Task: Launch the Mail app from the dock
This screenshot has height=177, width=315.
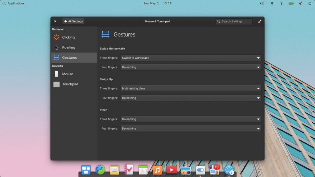Action: pos(114,170)
